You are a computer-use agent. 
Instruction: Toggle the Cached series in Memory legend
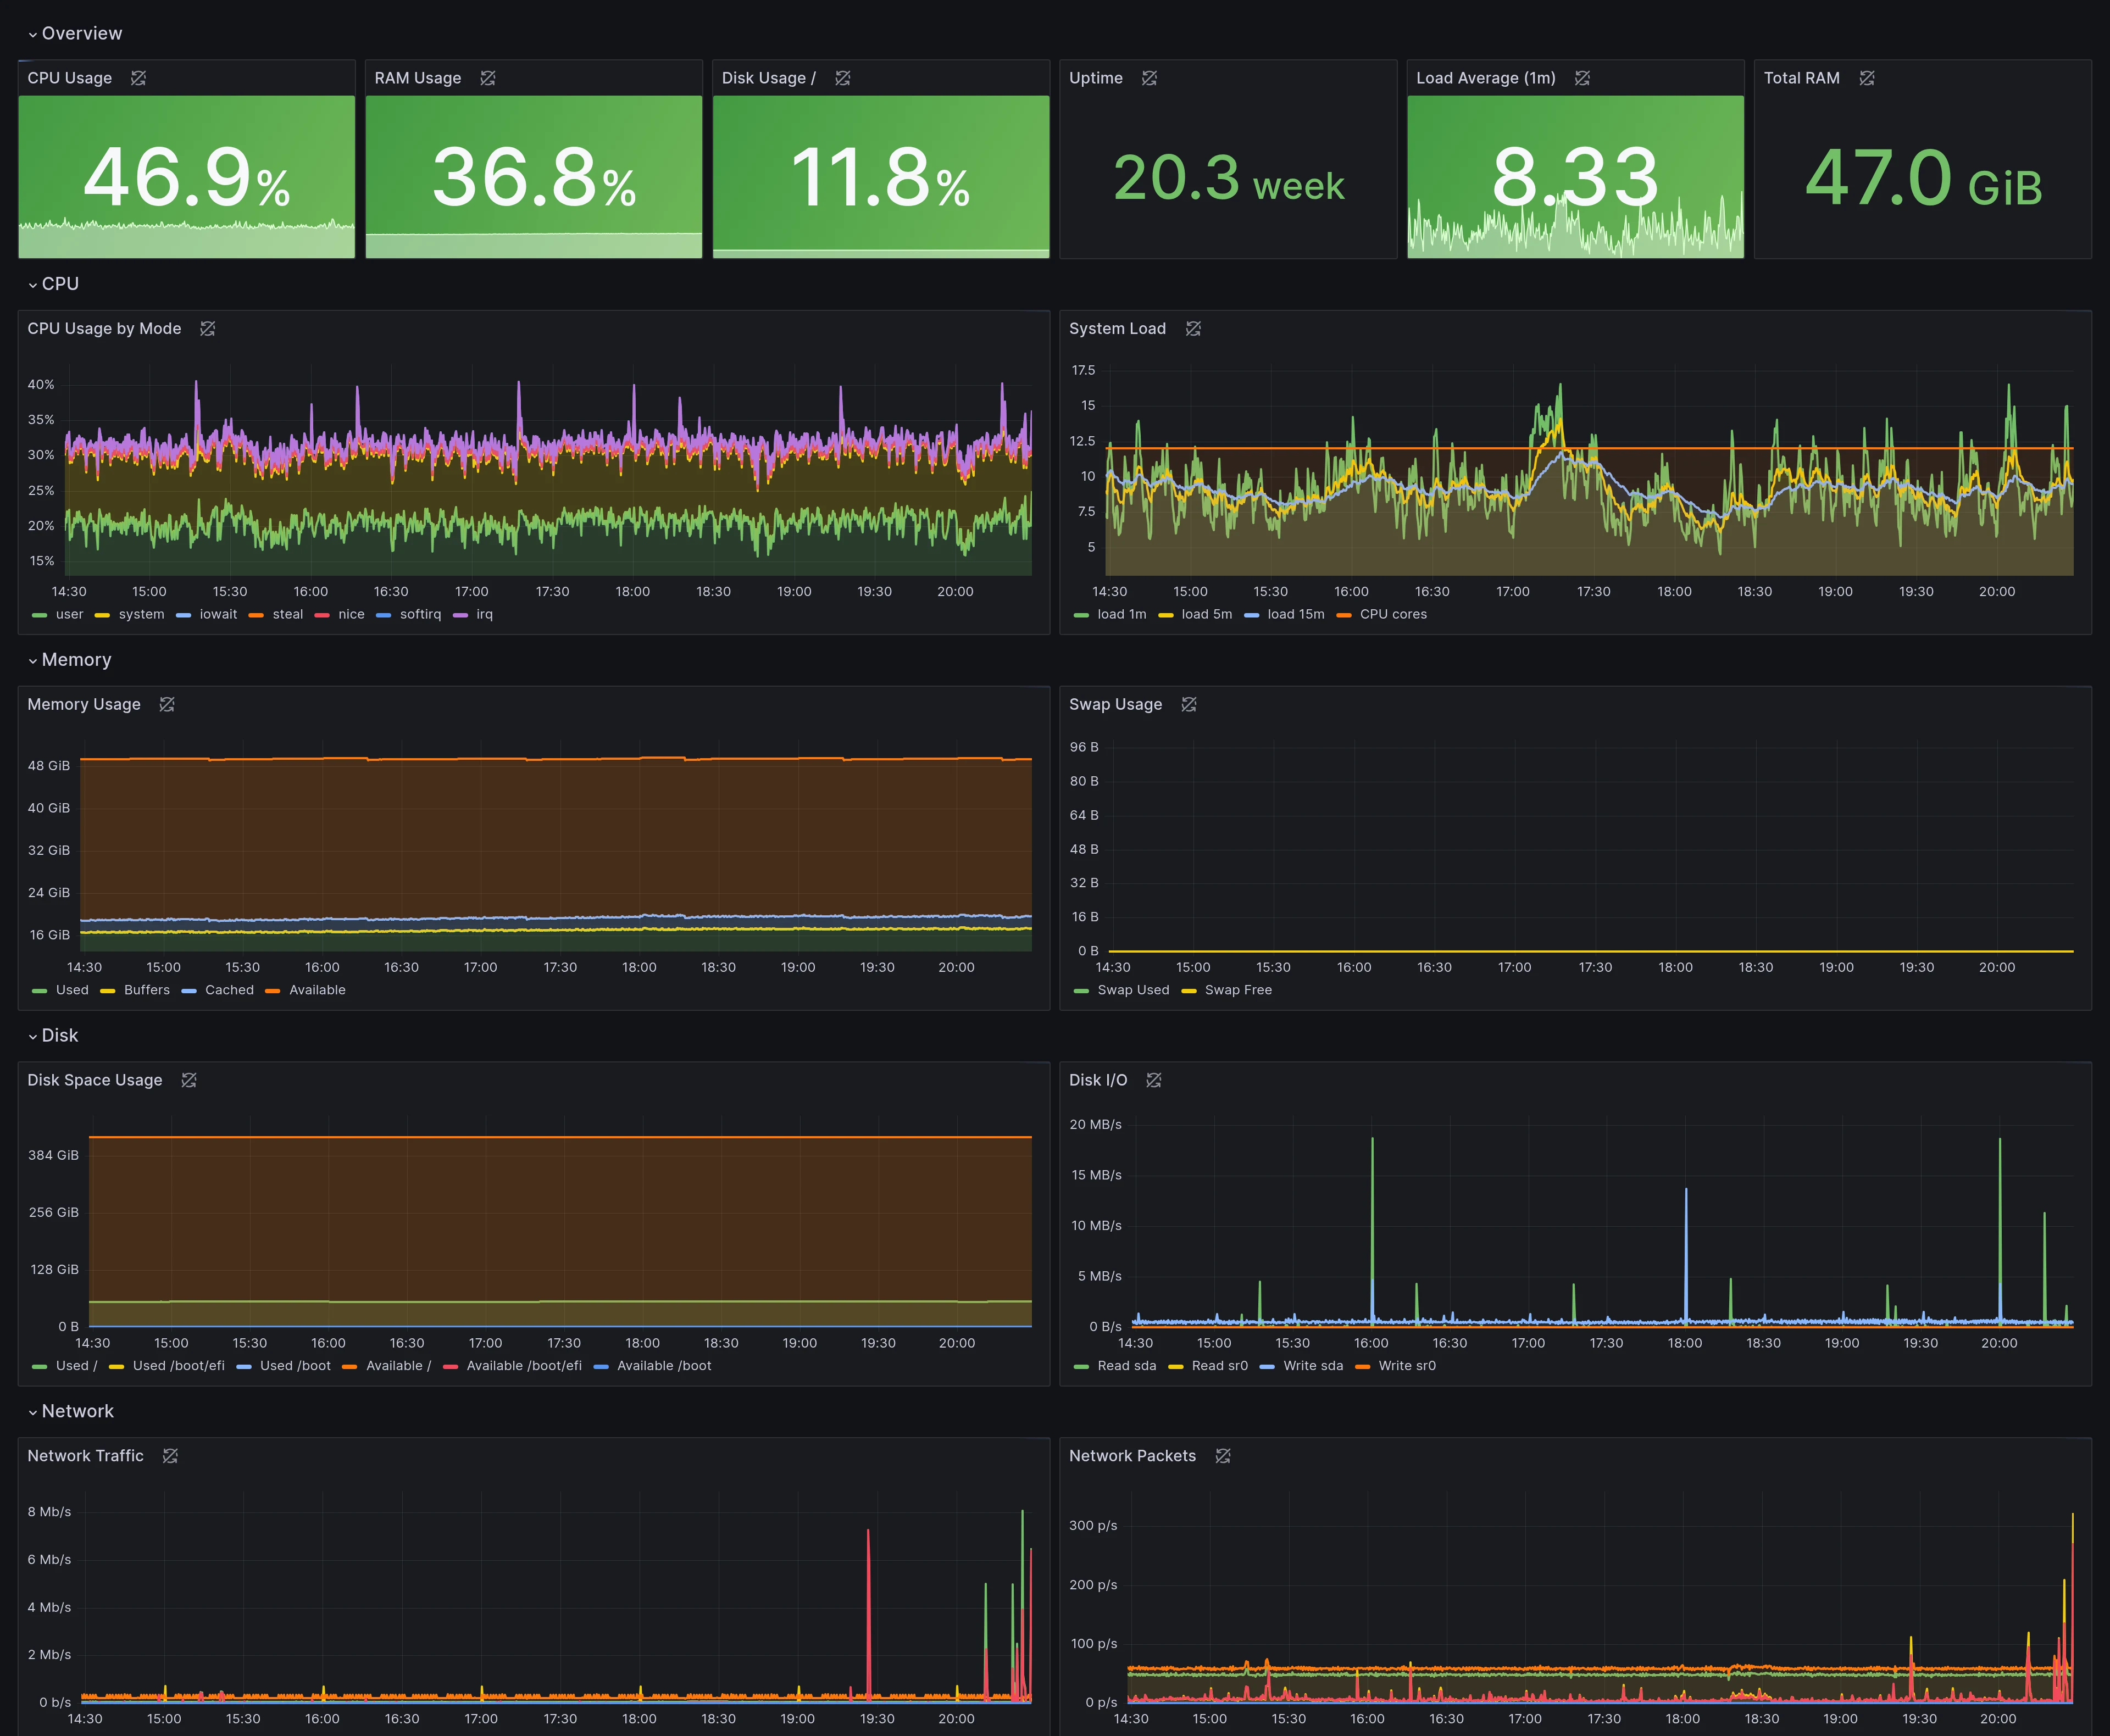(218, 991)
